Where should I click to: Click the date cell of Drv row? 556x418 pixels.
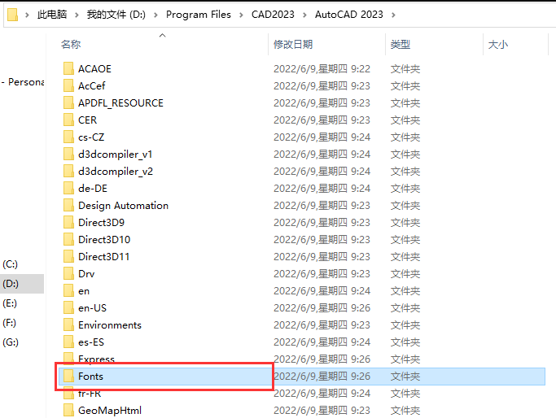[322, 274]
